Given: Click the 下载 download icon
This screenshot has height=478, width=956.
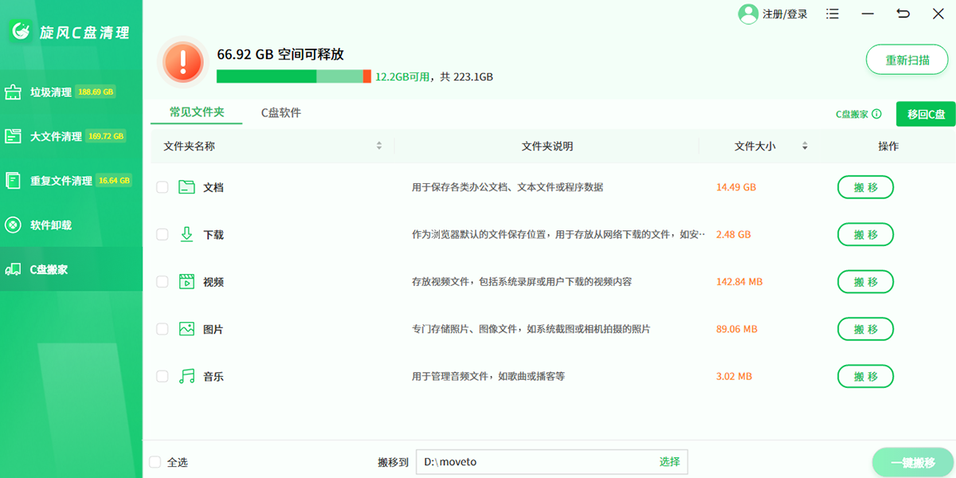Looking at the screenshot, I should 186,234.
